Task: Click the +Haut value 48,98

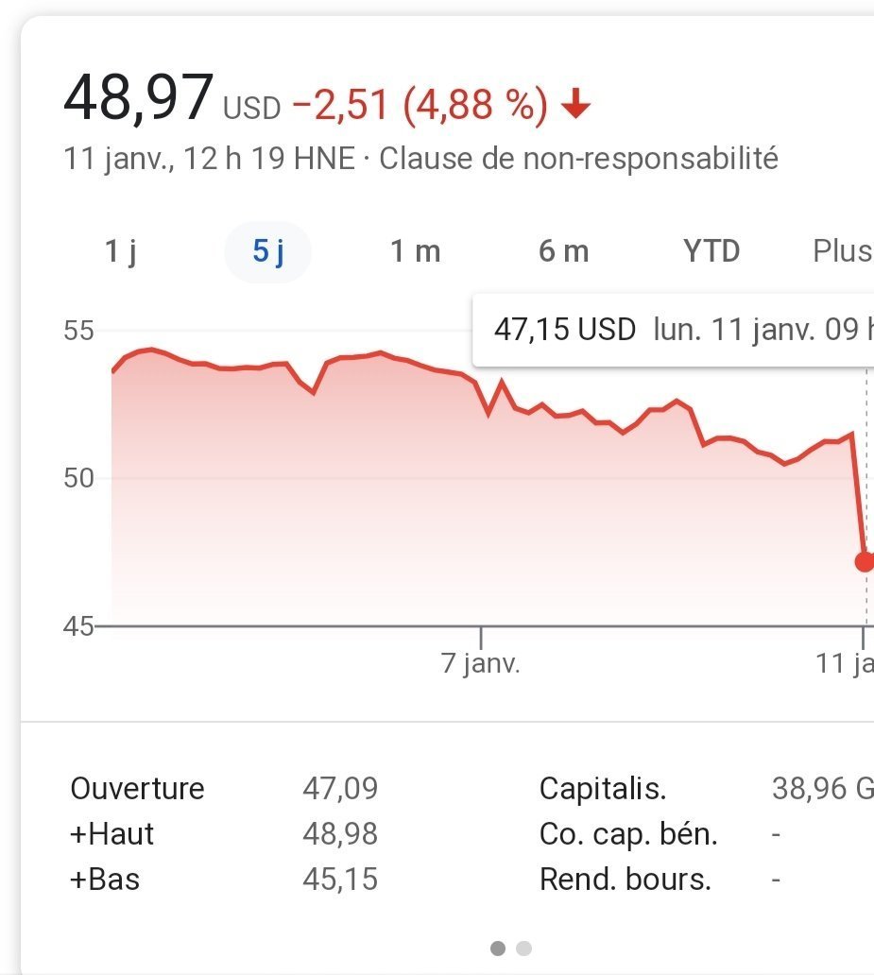Action: (340, 834)
